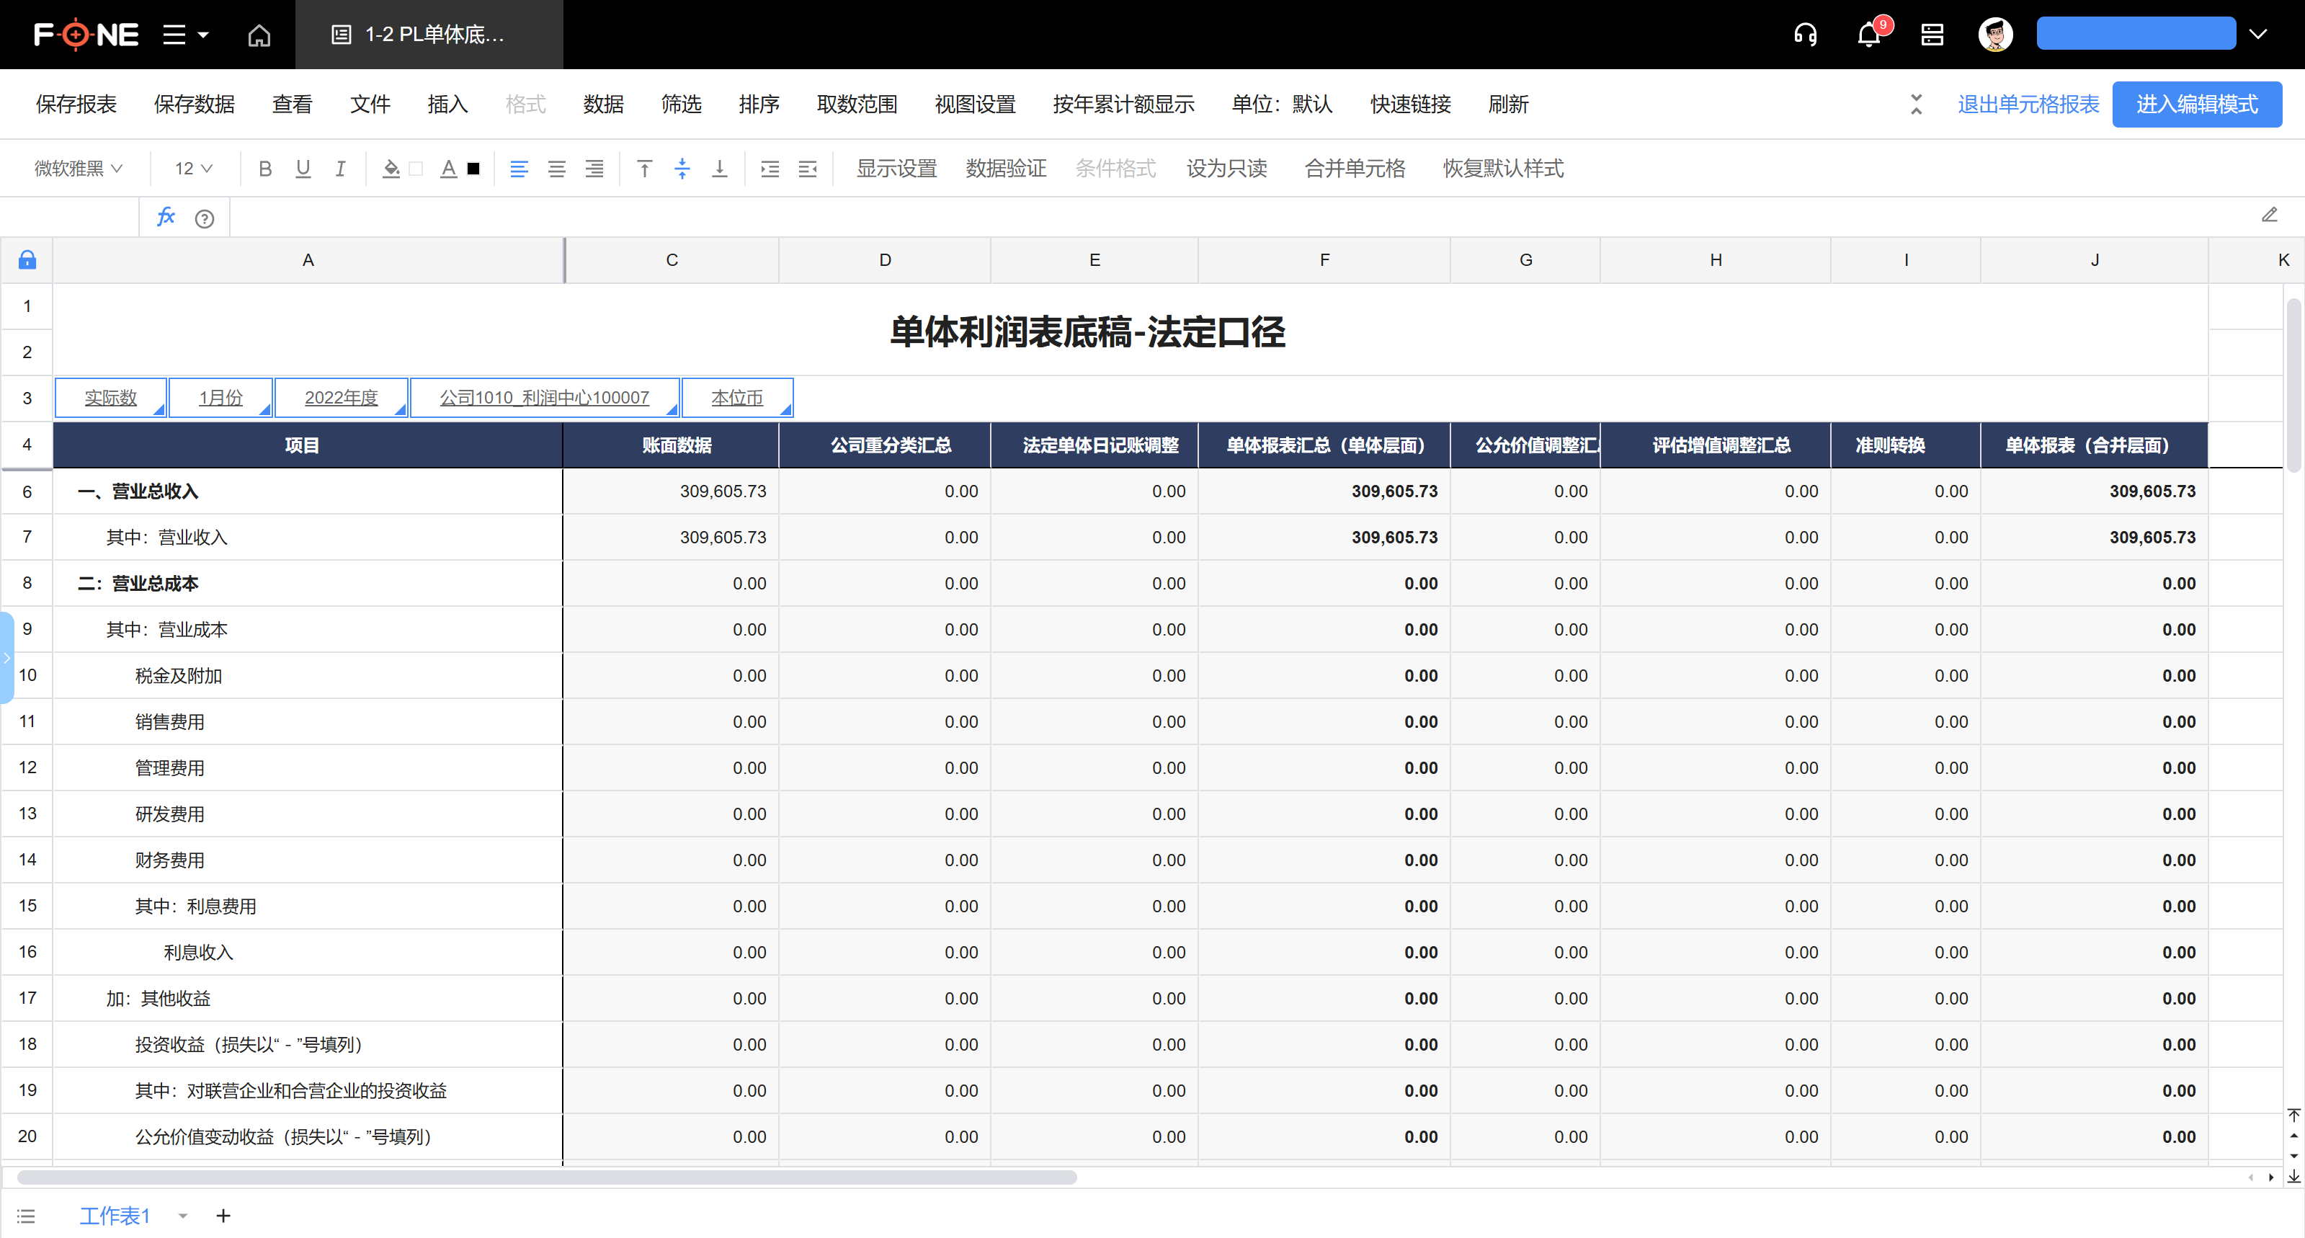This screenshot has width=2305, height=1238.
Task: Add a new worksheet with the plus button
Action: (223, 1216)
